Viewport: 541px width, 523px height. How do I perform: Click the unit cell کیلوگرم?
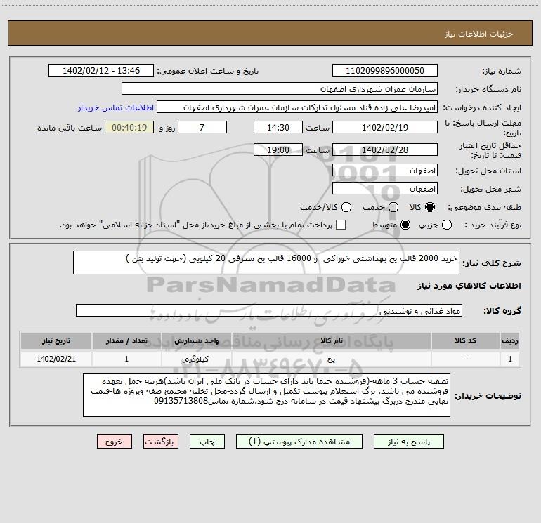[196, 359]
